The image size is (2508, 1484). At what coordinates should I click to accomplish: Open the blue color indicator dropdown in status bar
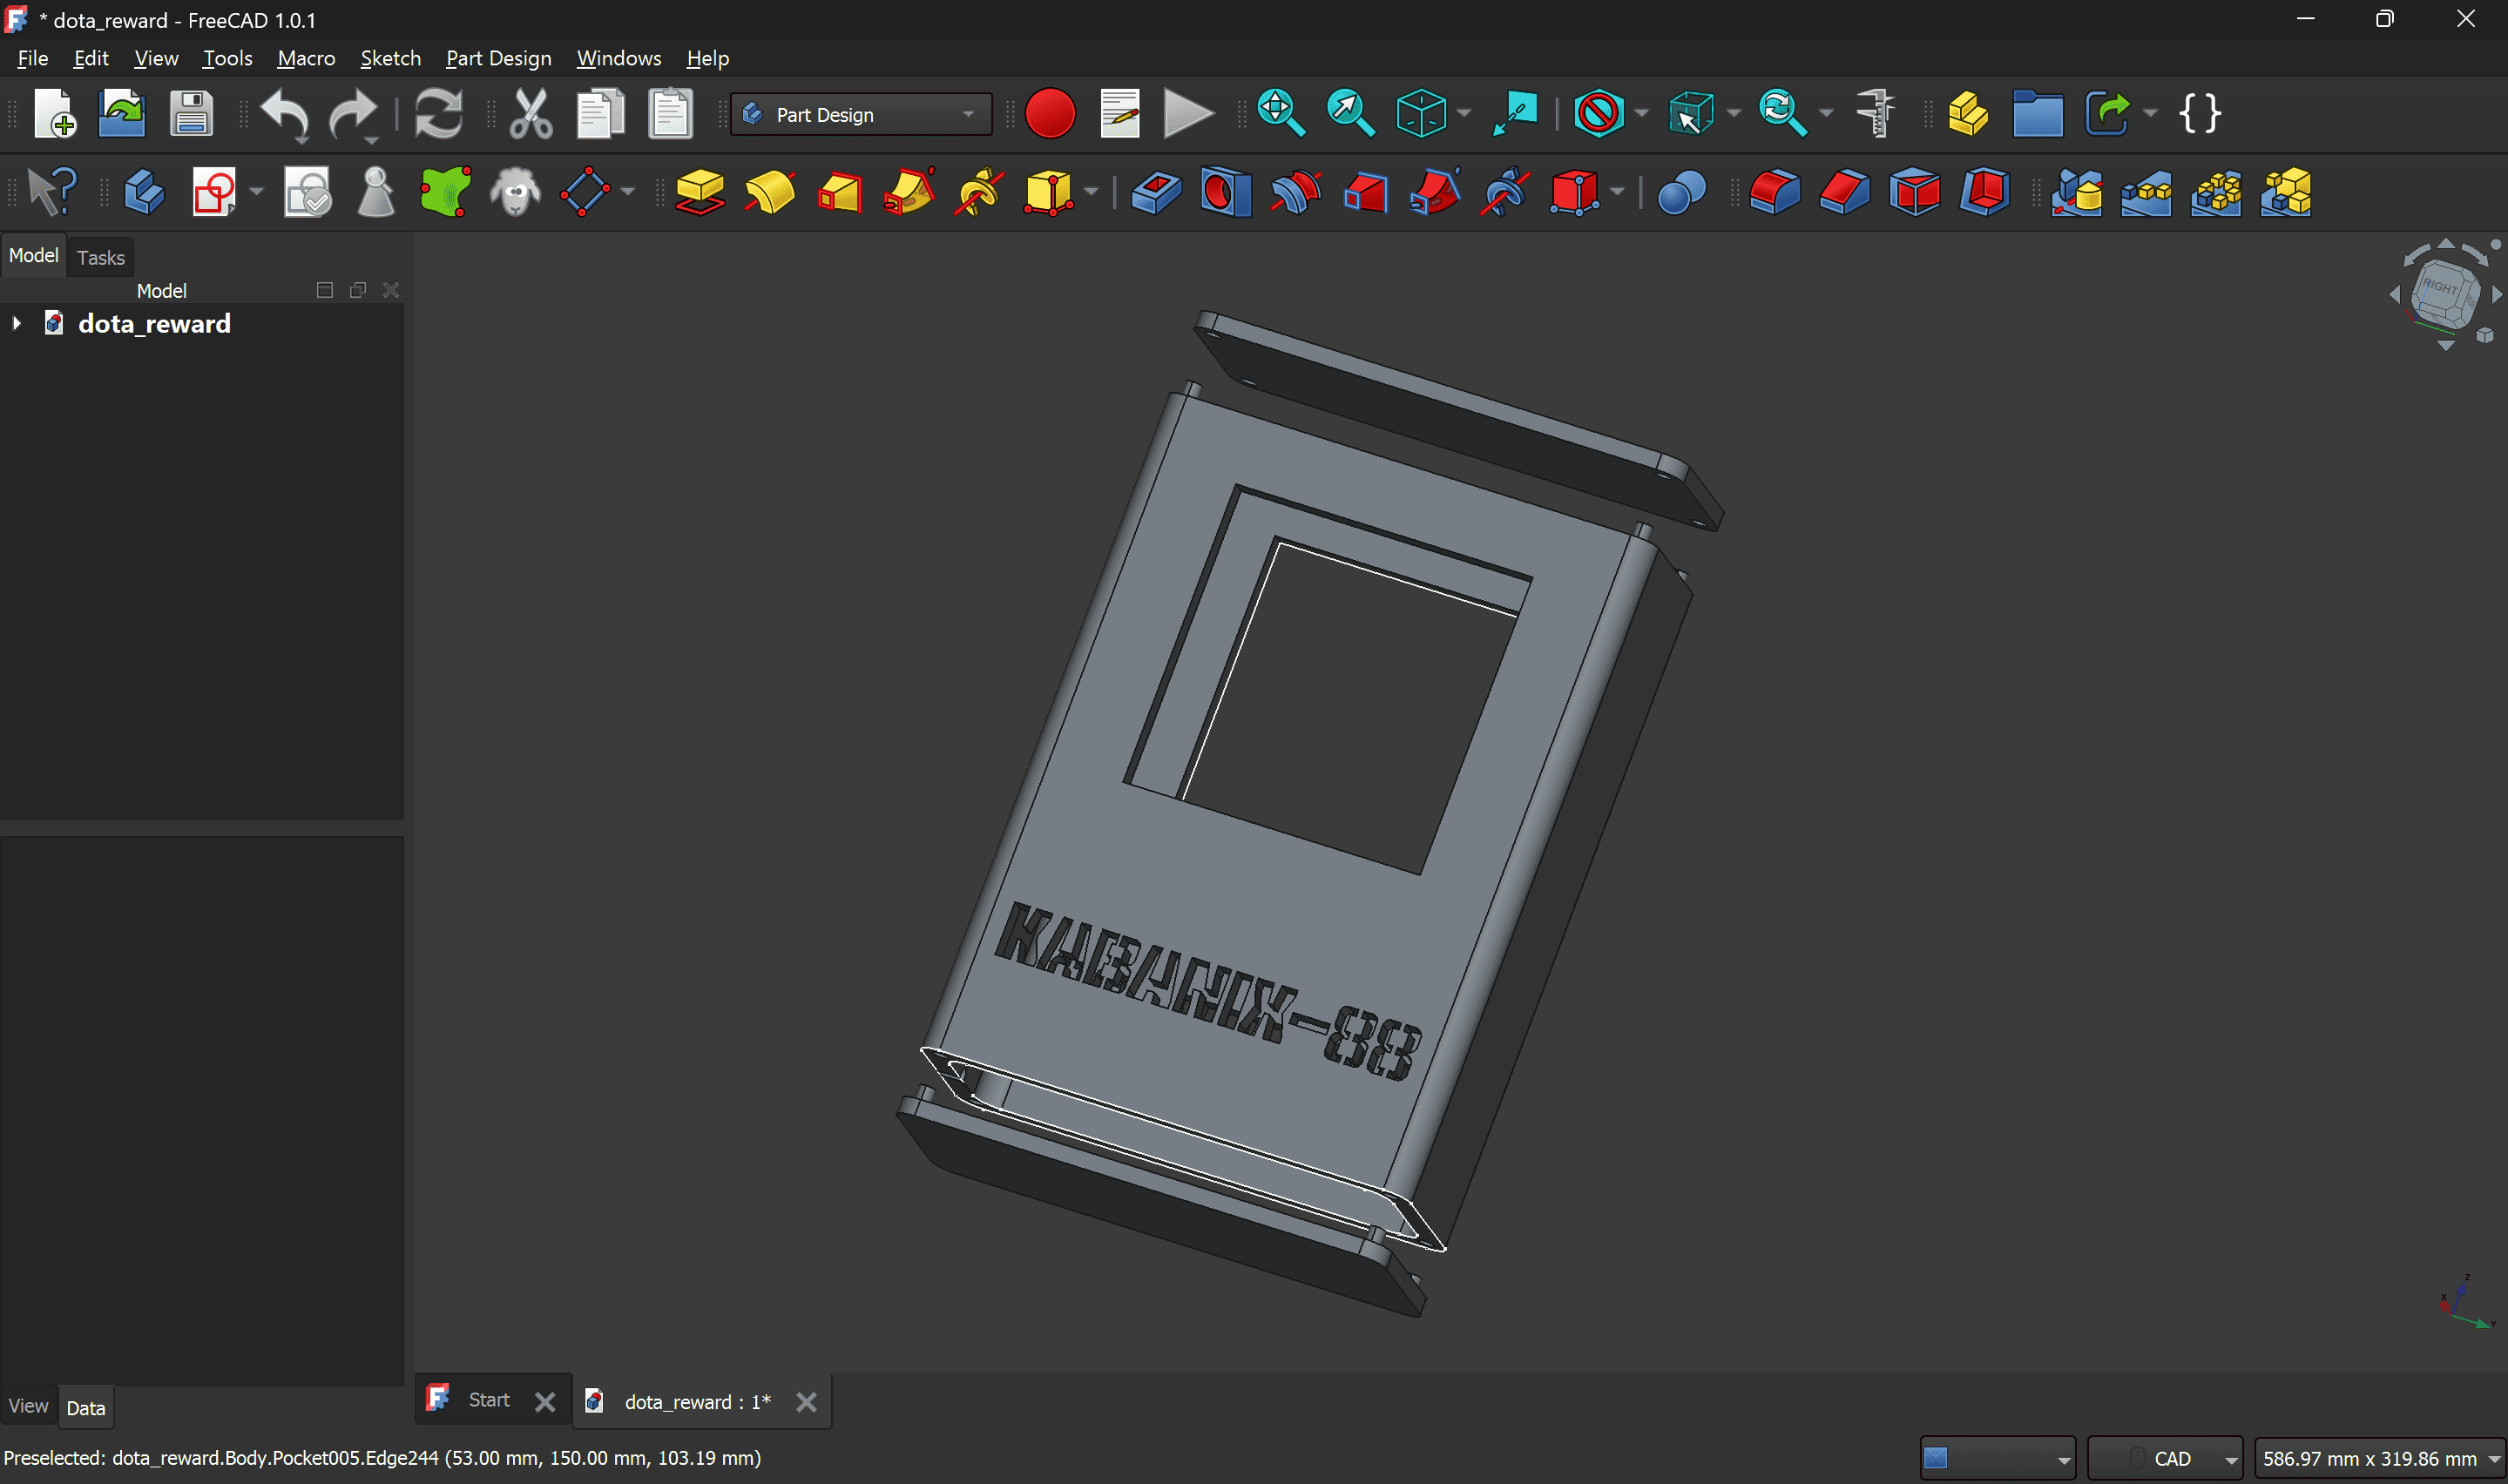(1997, 1458)
